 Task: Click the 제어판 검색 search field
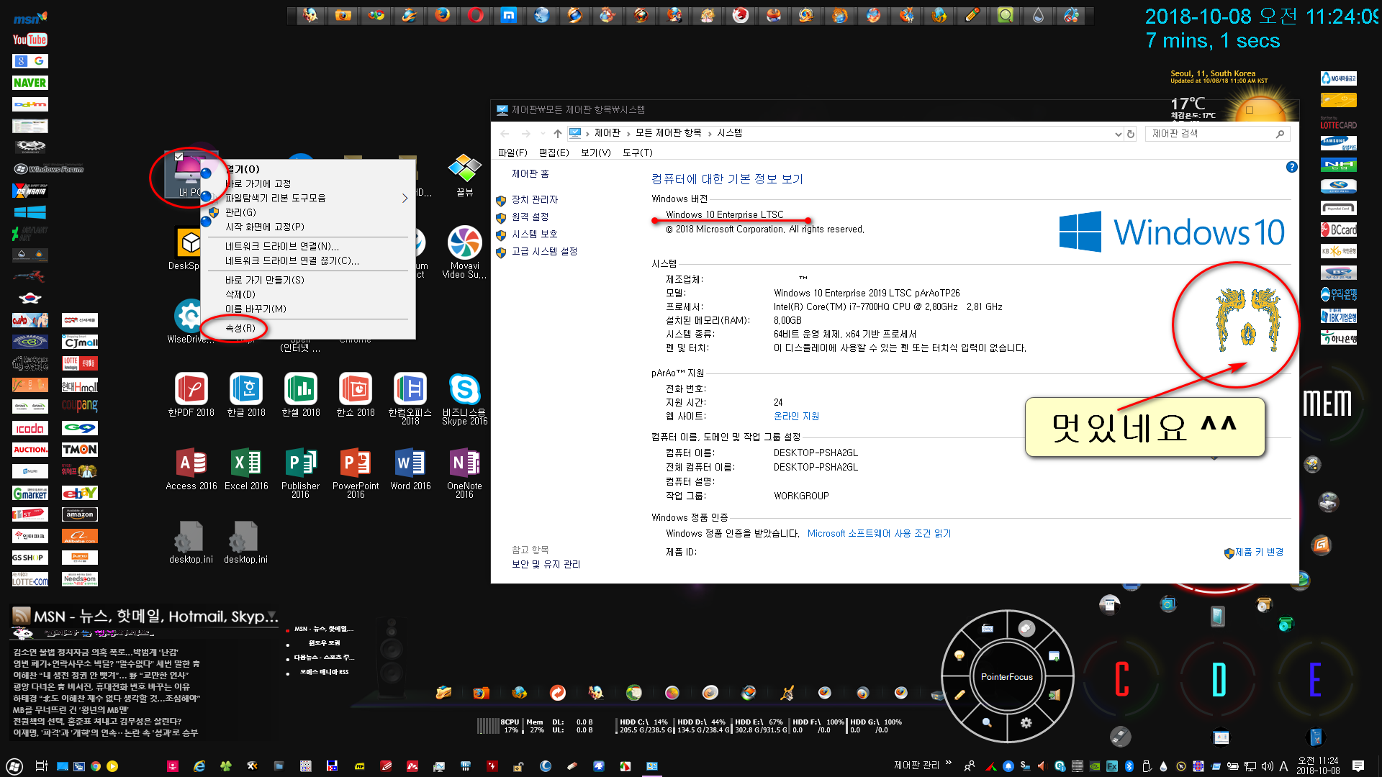1216,134
